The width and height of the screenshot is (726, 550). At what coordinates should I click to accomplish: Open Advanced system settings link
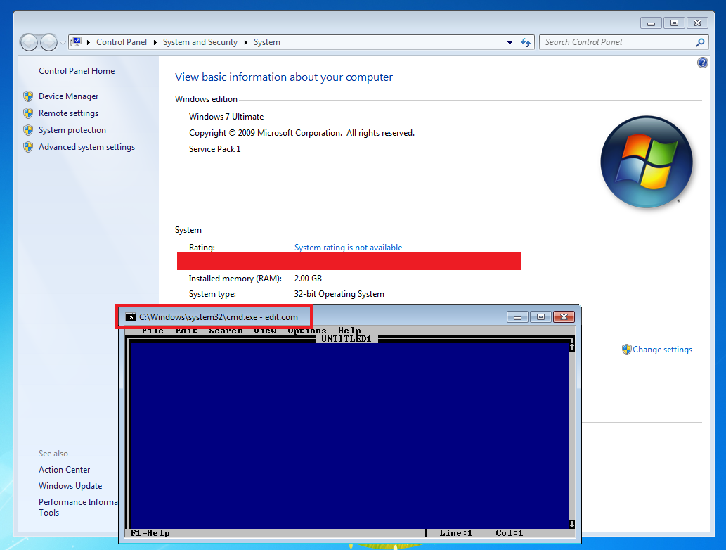pyautogui.click(x=86, y=147)
